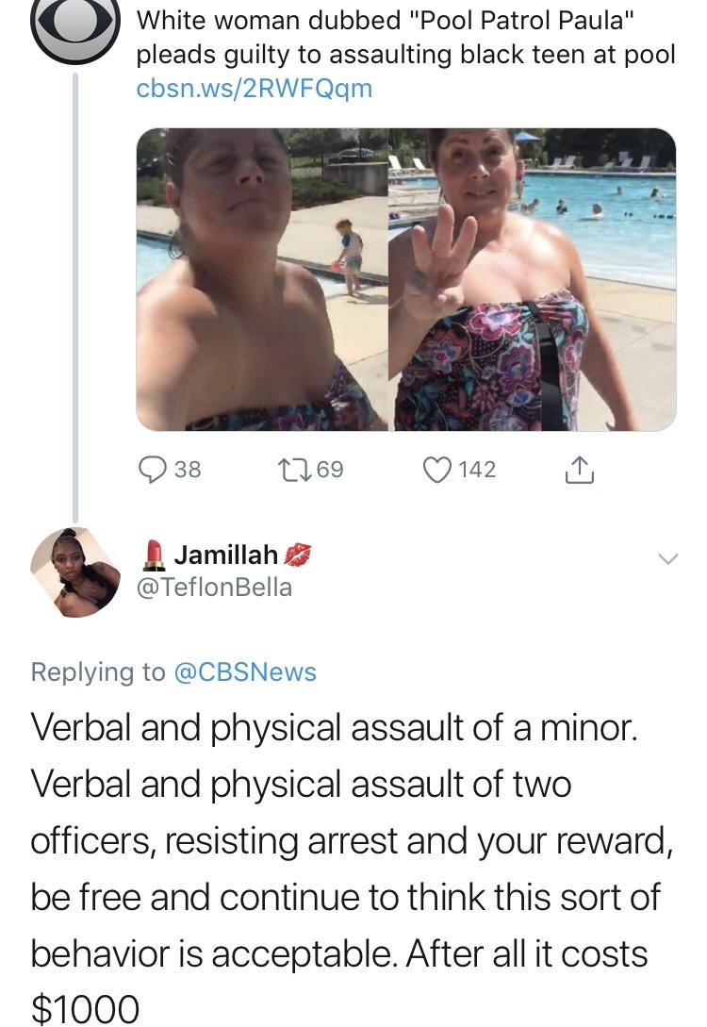Expand the tweet options chevron
The width and height of the screenshot is (707, 1027).
click(x=667, y=558)
